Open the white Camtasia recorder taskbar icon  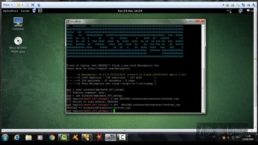(122, 137)
